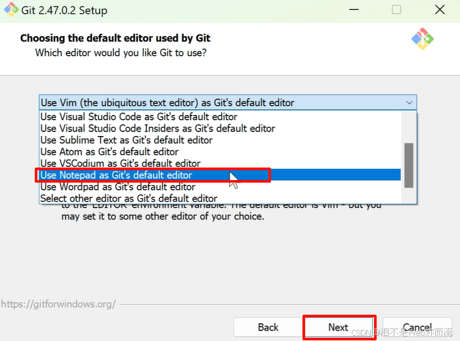Minimize the Git Setup window
The height and width of the screenshot is (341, 460).
click(x=354, y=10)
